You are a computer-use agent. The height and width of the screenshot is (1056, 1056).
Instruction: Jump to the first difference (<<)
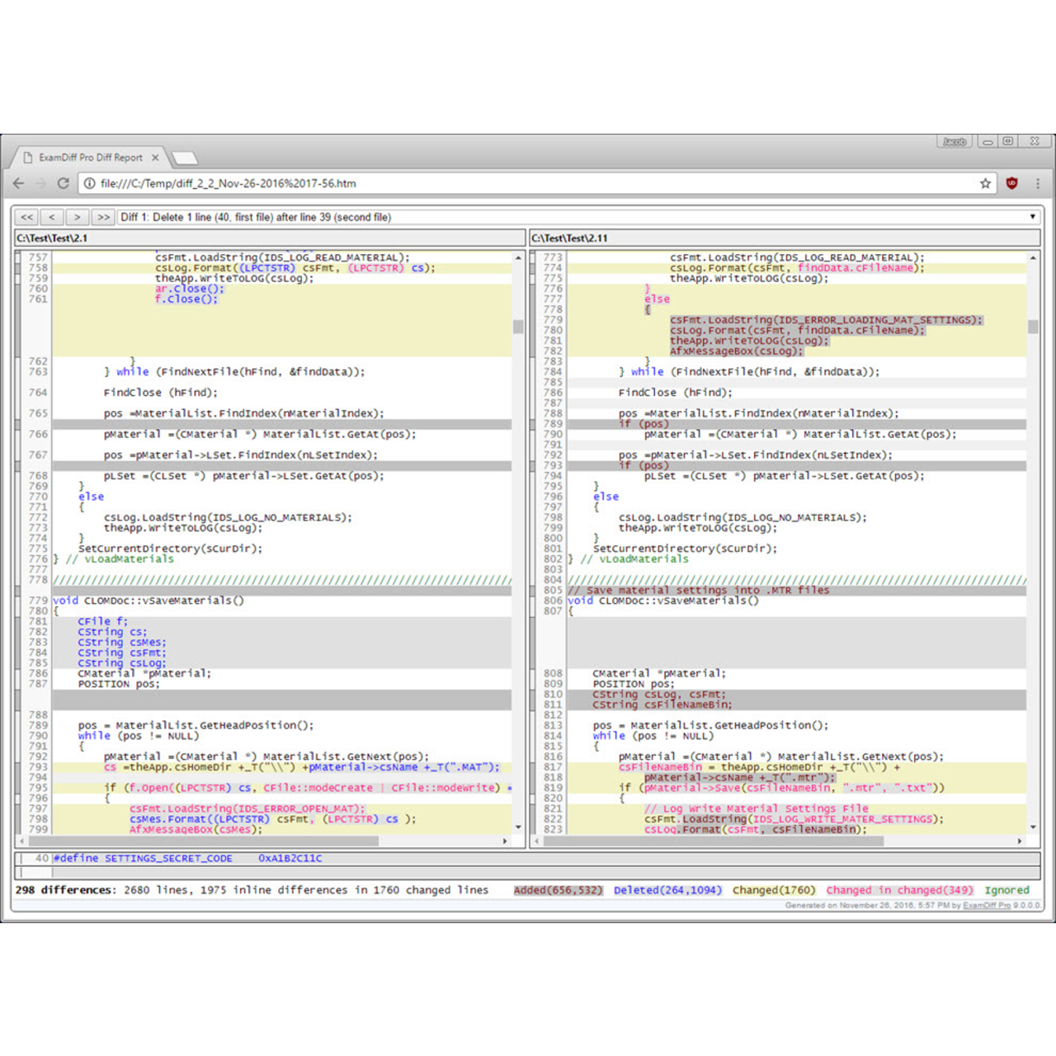27,217
